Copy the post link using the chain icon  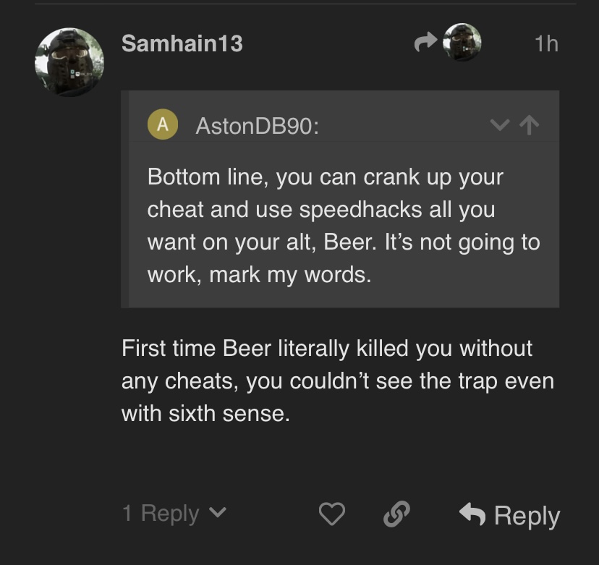396,514
